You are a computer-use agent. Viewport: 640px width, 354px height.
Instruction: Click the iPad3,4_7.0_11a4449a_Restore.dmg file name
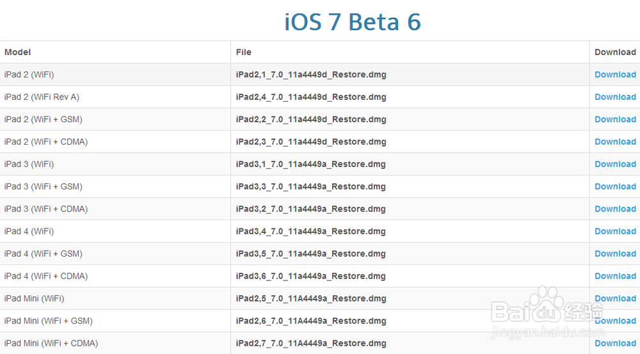click(310, 232)
